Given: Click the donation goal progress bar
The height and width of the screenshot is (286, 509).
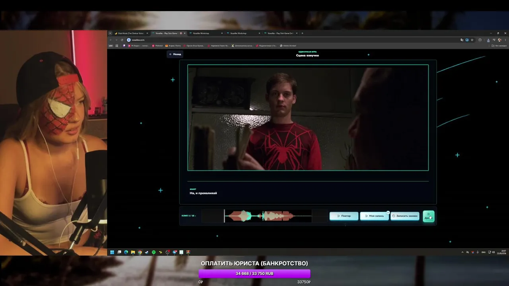Looking at the screenshot, I should [x=254, y=274].
